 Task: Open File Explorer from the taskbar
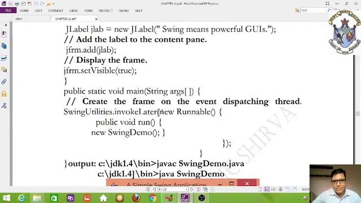point(37,198)
